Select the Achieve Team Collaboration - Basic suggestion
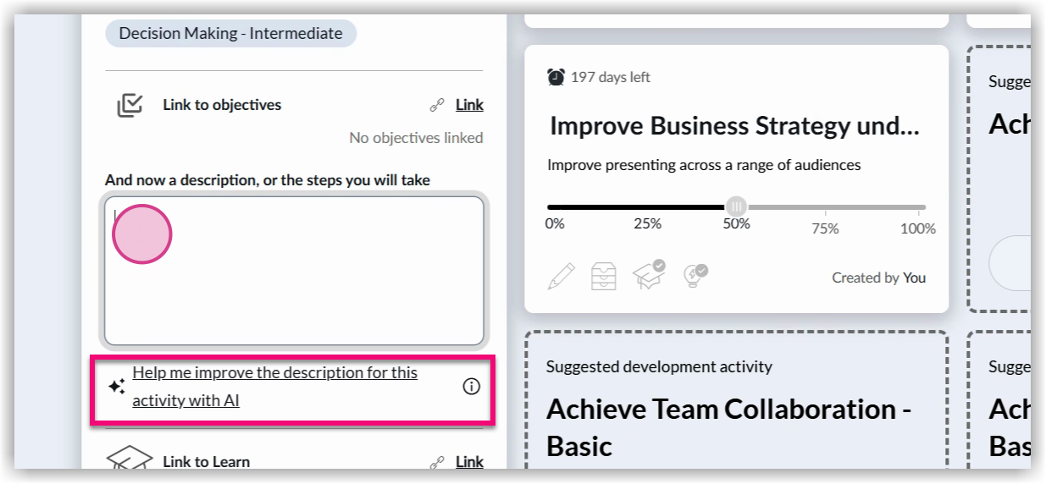1046x484 pixels. [728, 426]
